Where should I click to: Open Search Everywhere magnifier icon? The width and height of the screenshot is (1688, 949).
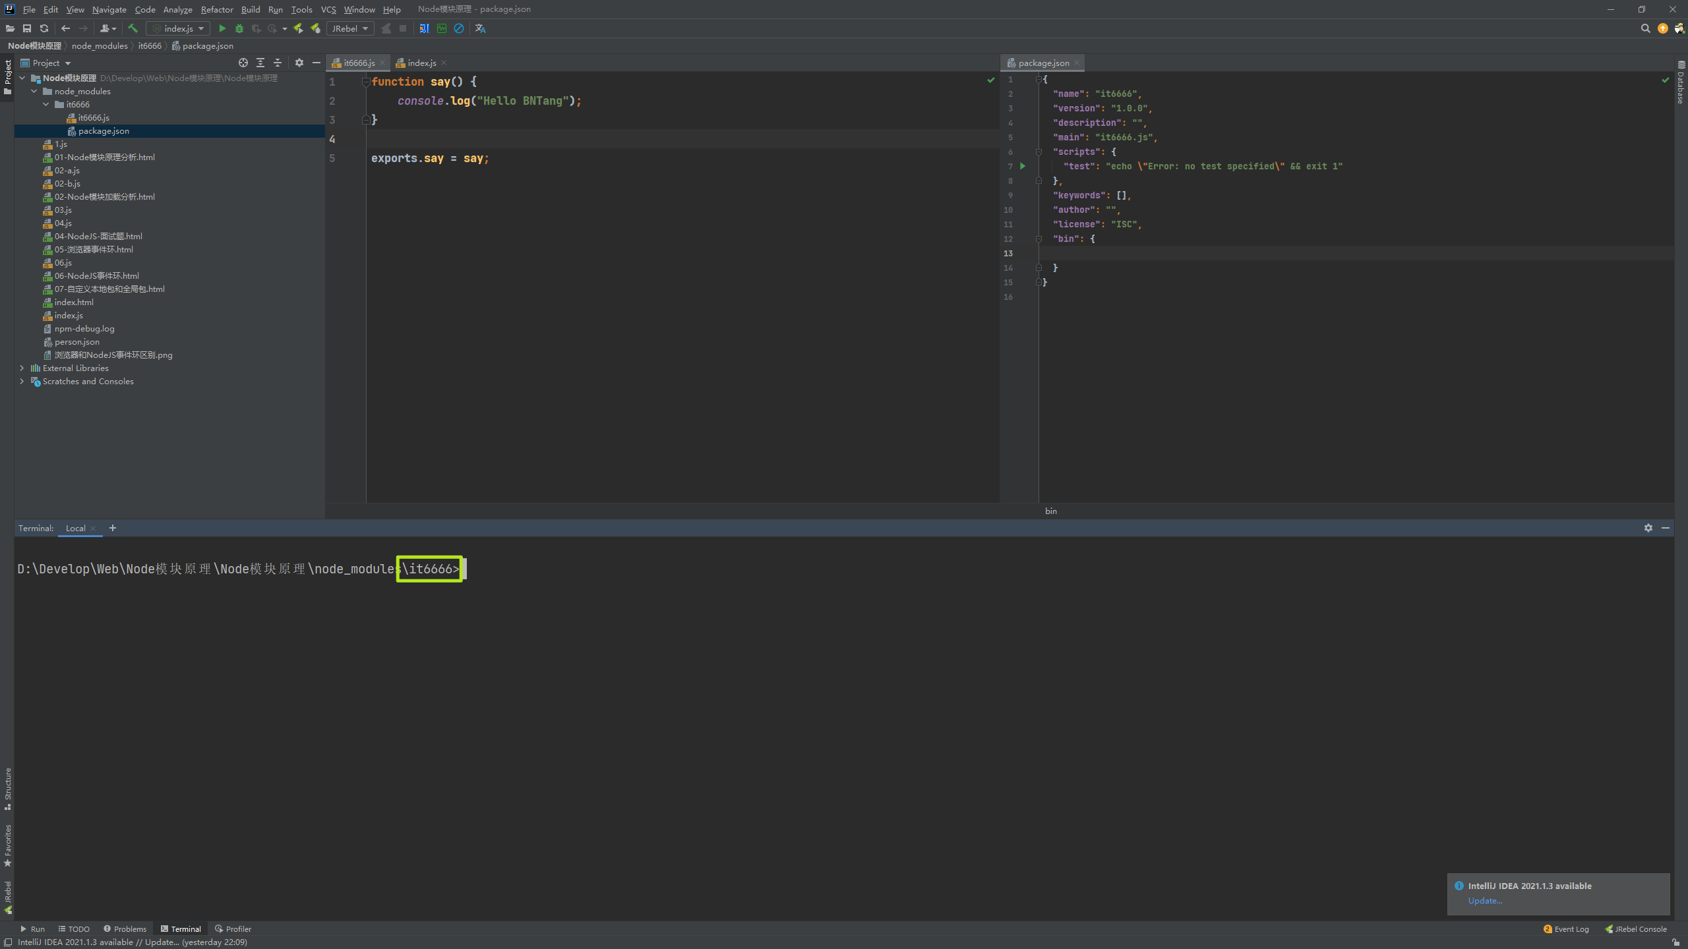(x=1645, y=28)
